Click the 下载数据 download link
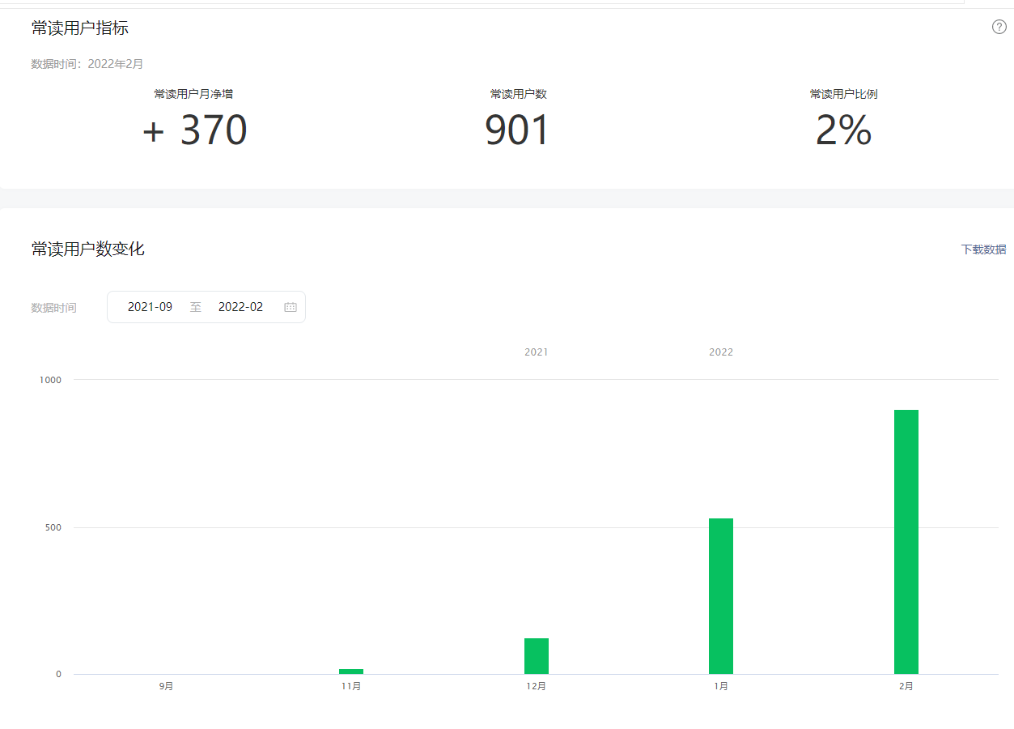Screen dimensions: 1014x729 [983, 249]
